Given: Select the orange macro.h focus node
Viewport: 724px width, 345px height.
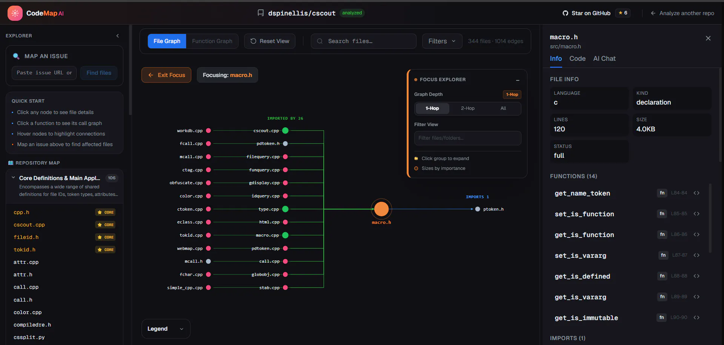Looking at the screenshot, I should coord(381,209).
